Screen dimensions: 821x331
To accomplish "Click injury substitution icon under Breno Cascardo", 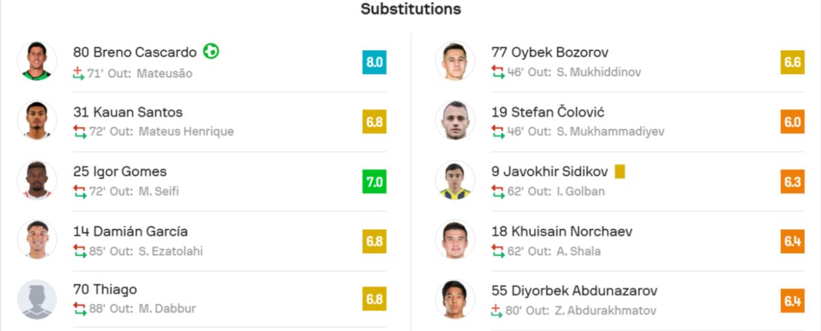I will (x=79, y=72).
